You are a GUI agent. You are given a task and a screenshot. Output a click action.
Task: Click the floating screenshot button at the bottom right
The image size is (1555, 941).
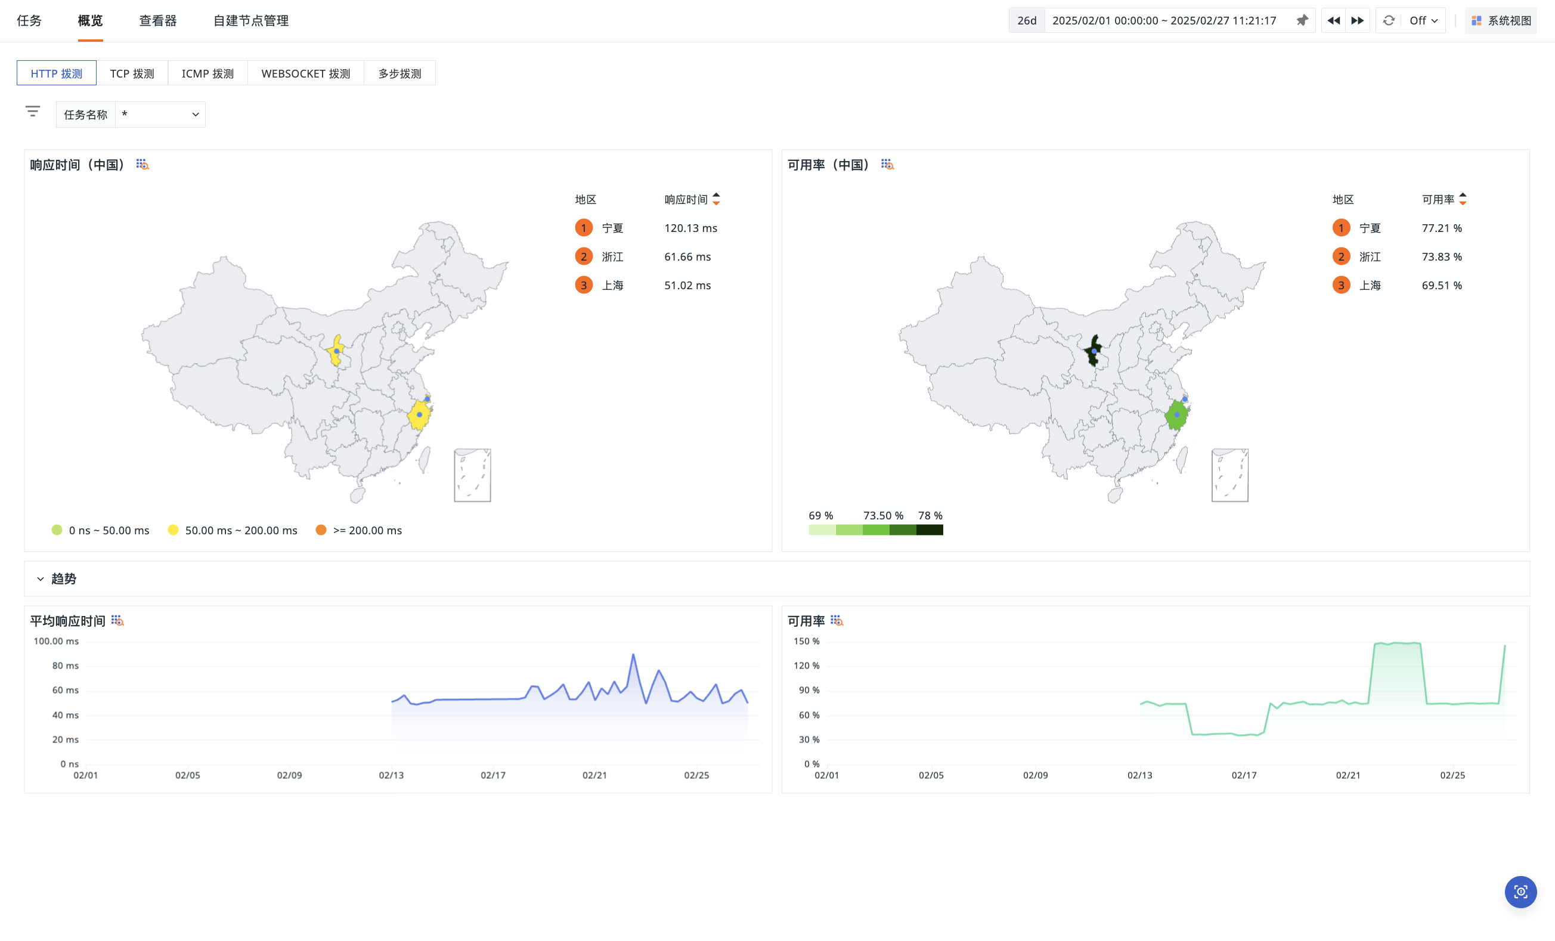click(1520, 892)
